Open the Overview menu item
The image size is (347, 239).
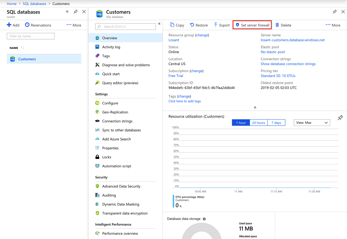pyautogui.click(x=126, y=38)
